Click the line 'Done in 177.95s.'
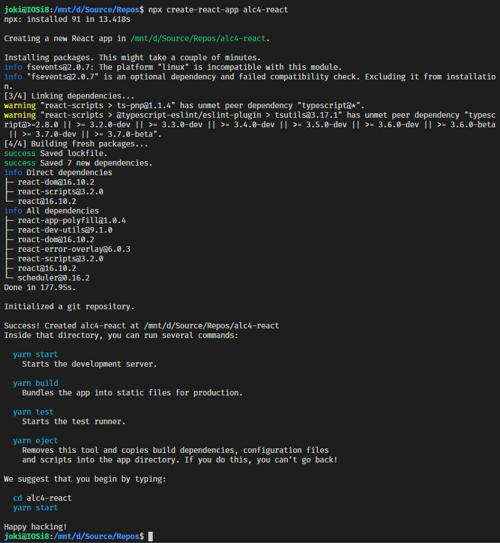The width and height of the screenshot is (500, 543). tap(40, 287)
